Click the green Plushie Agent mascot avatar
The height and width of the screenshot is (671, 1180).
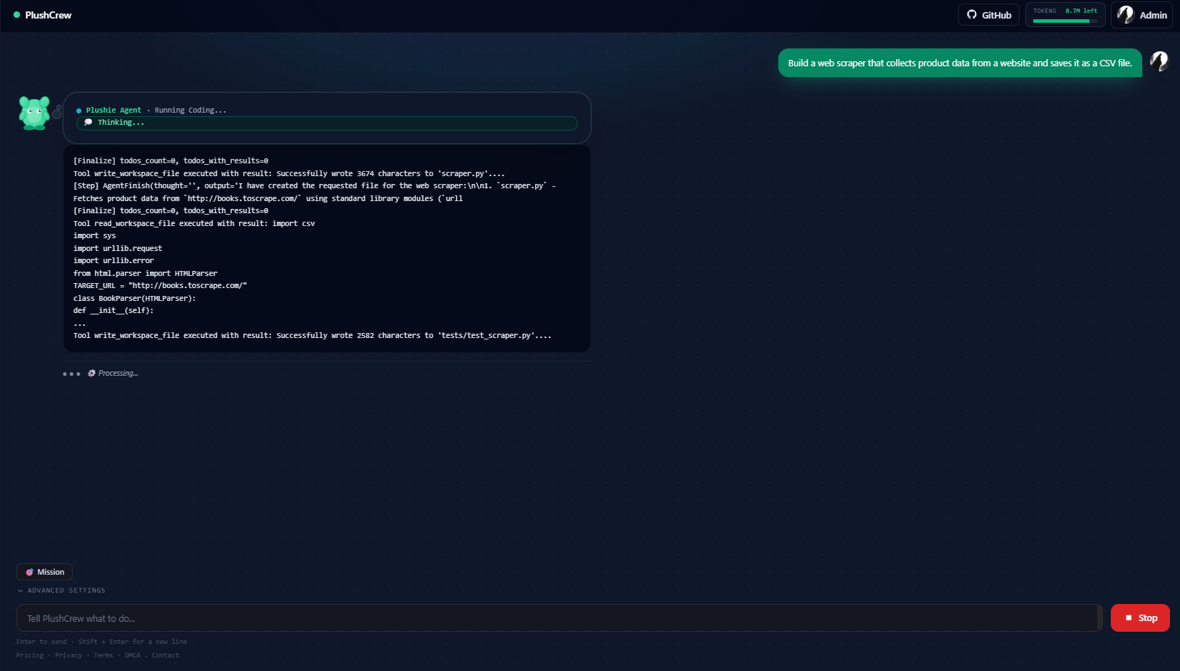34,113
